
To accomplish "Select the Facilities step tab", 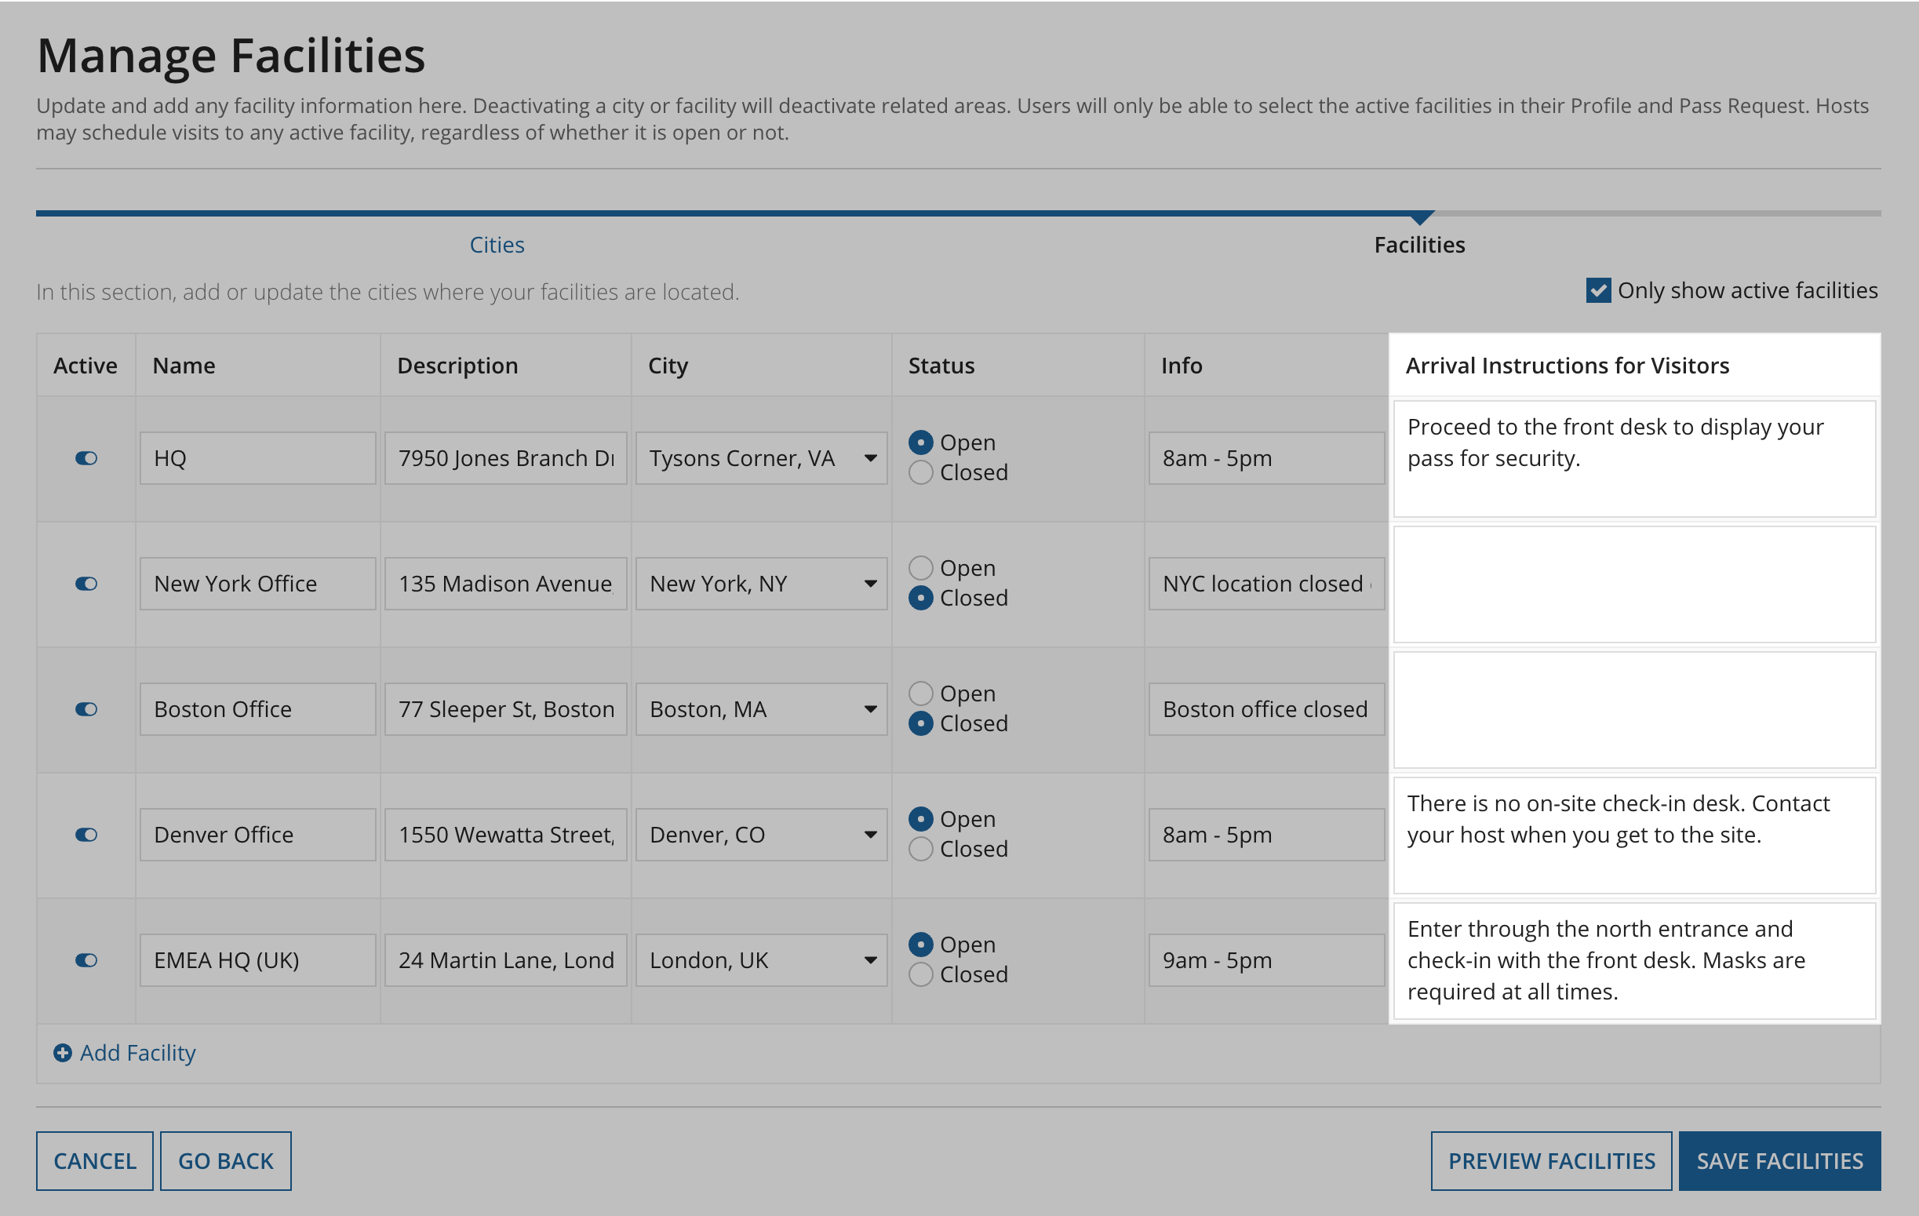I will [x=1419, y=245].
